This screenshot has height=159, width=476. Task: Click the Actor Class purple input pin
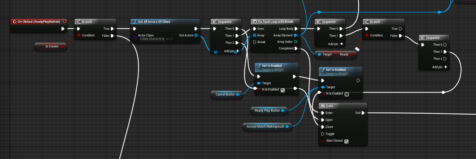coord(135,37)
